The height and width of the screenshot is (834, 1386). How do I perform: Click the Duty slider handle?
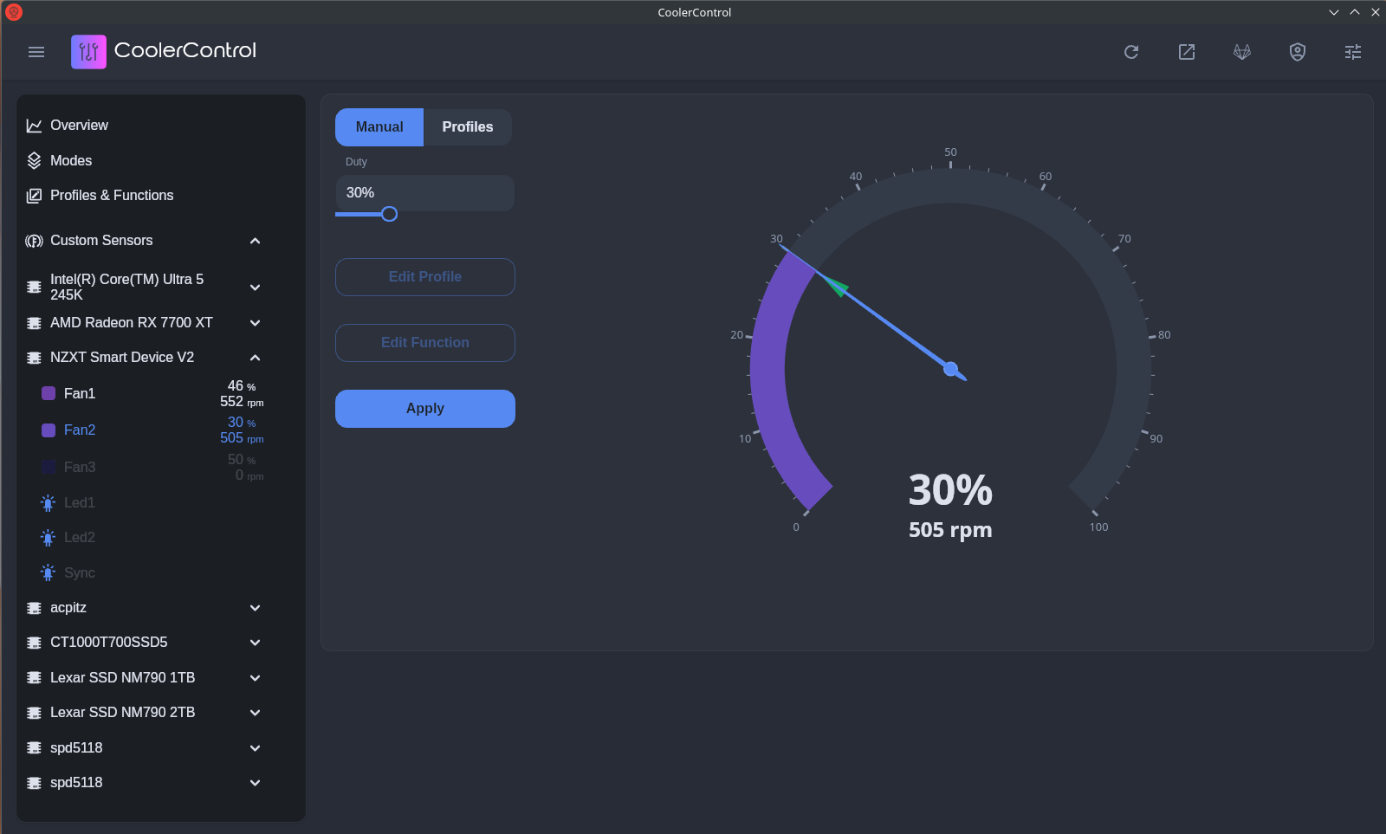(390, 214)
